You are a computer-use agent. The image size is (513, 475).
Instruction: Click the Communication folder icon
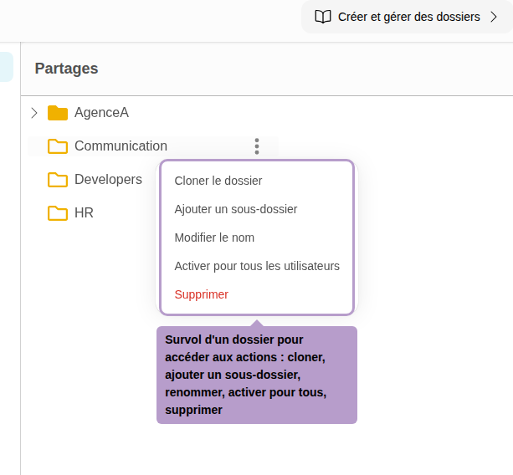tap(58, 146)
